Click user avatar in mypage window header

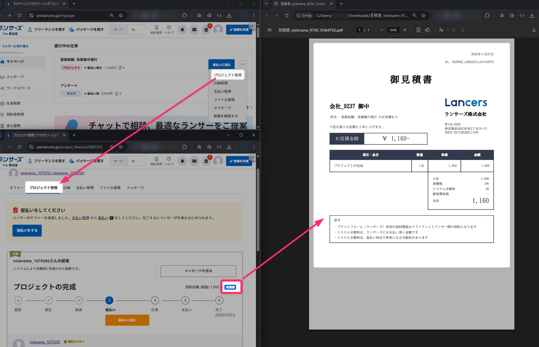(218, 30)
